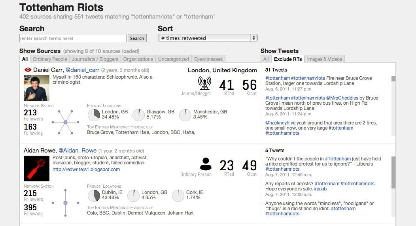Click the Cork, IE pie chart
Image resolution: width=416 pixels, height=226 pixels.
pyautogui.click(x=178, y=196)
